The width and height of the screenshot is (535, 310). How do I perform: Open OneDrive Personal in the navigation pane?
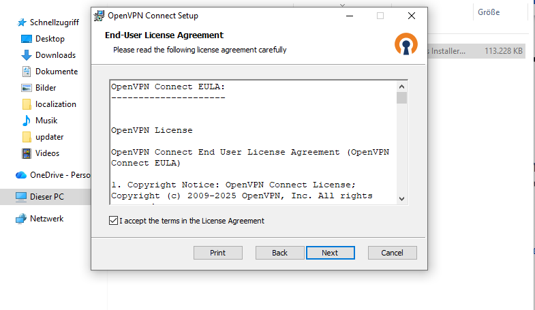pos(58,175)
